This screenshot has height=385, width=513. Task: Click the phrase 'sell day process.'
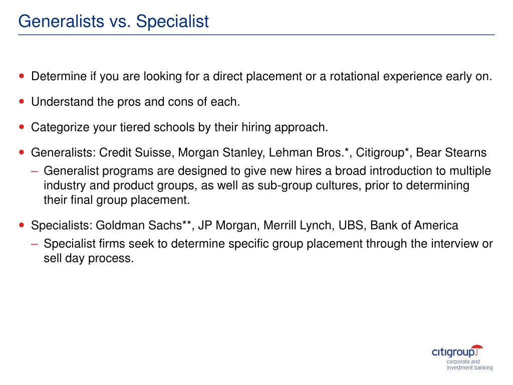click(x=89, y=258)
